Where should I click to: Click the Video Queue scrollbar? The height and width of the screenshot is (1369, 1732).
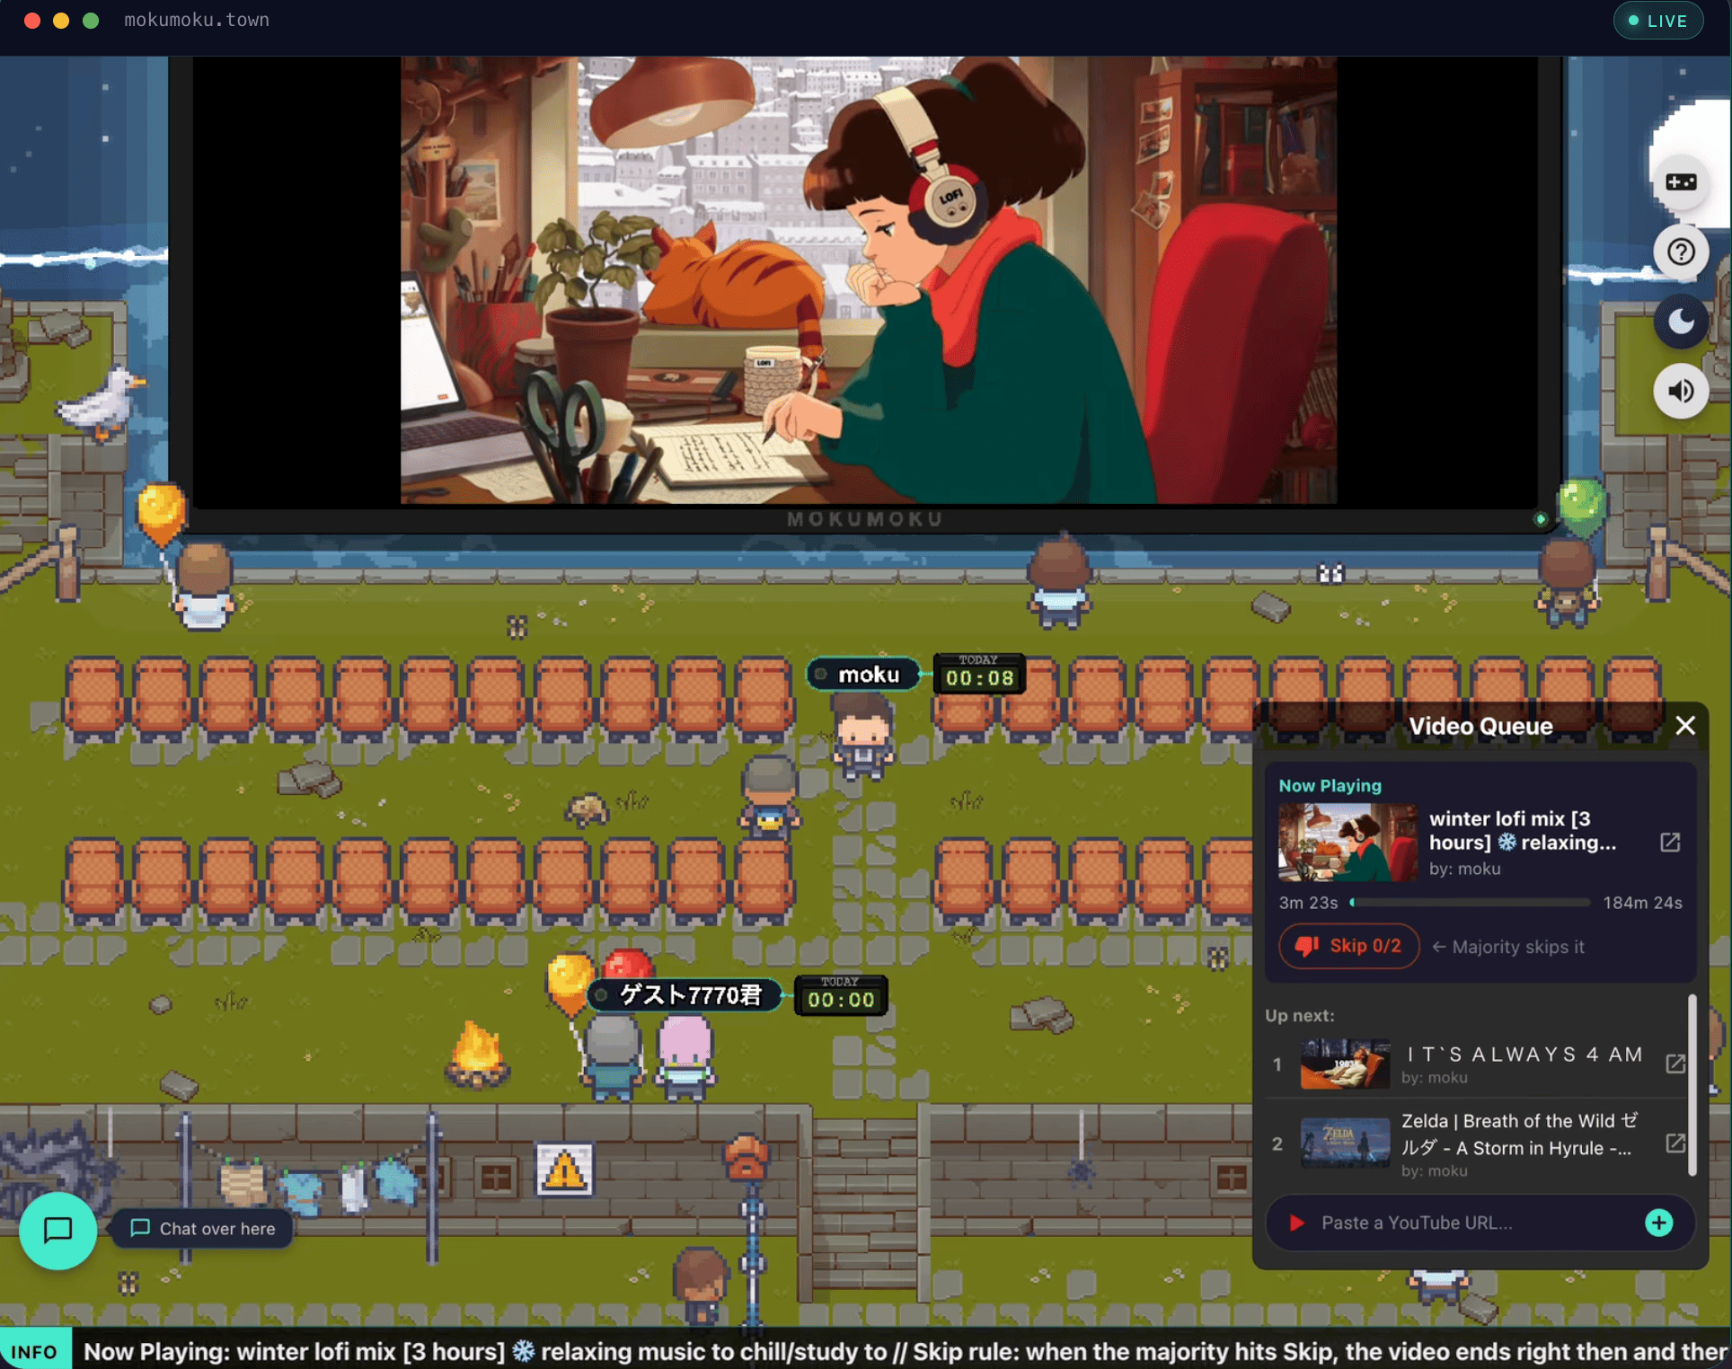pyautogui.click(x=1692, y=1084)
